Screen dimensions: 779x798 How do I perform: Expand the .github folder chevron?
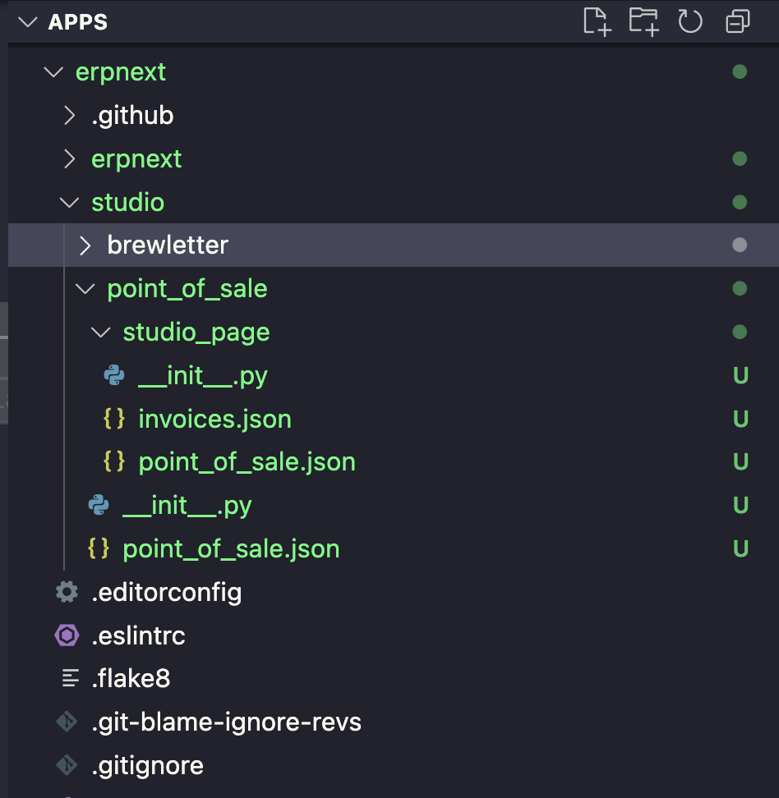70,116
